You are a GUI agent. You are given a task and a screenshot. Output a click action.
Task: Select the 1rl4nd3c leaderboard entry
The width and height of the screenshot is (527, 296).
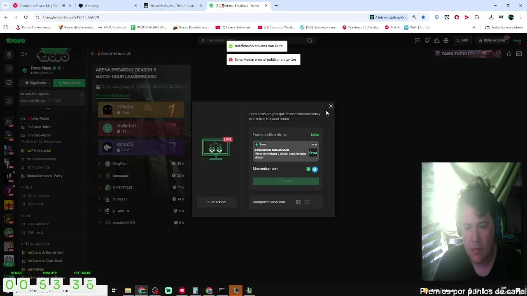(x=141, y=110)
